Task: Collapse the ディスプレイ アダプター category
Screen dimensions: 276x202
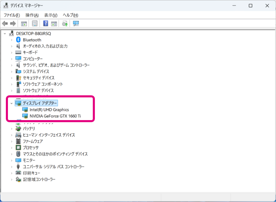Action: point(11,103)
